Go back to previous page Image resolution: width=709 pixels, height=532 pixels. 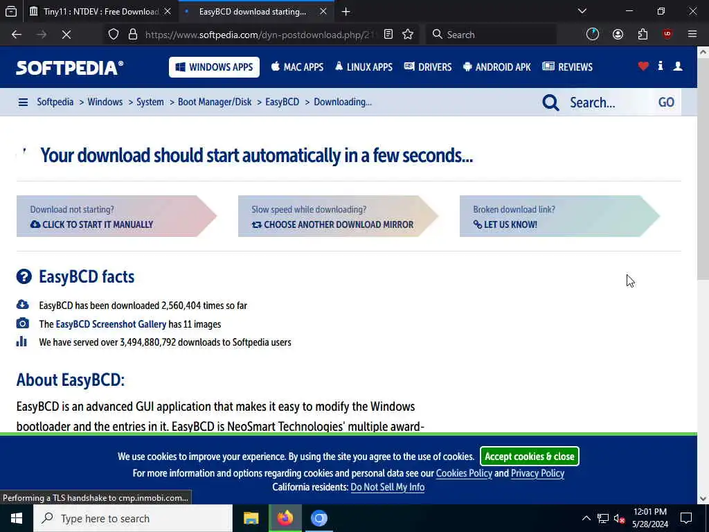[17, 35]
